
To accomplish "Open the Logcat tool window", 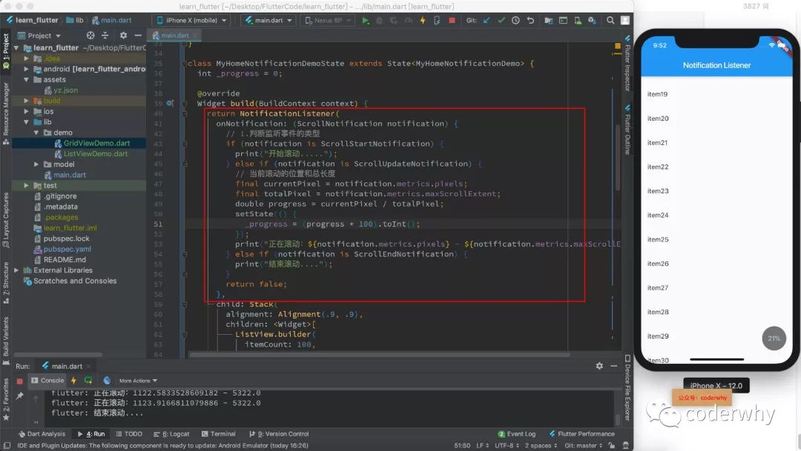I will (171, 434).
